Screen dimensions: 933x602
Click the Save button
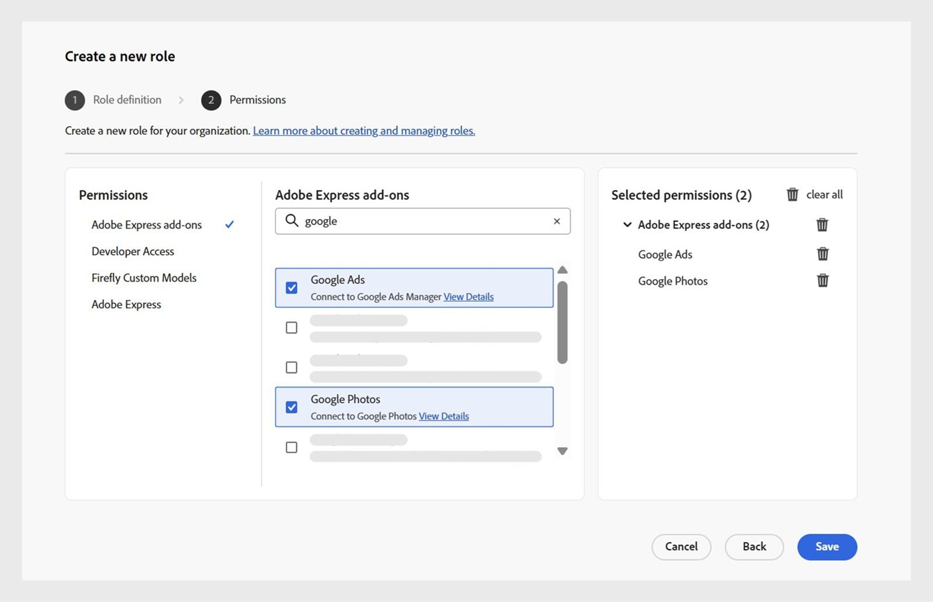click(826, 547)
